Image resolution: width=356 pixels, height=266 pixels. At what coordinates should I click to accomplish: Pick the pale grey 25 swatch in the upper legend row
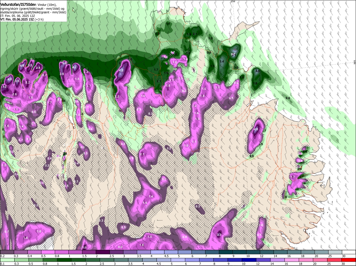click(335, 252)
